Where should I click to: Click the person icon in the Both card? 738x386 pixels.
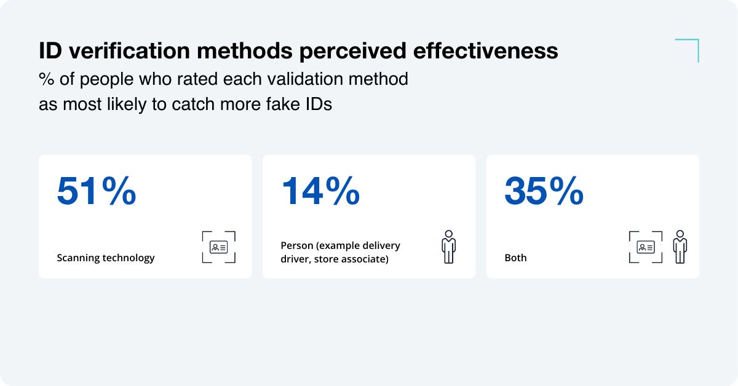coord(680,247)
